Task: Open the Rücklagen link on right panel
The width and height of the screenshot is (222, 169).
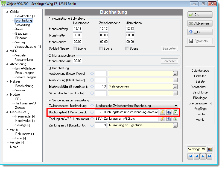Action: coord(200,98)
